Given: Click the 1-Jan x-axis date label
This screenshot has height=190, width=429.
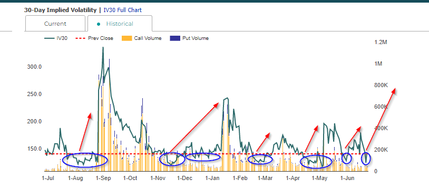Looking at the screenshot, I should (212, 178).
